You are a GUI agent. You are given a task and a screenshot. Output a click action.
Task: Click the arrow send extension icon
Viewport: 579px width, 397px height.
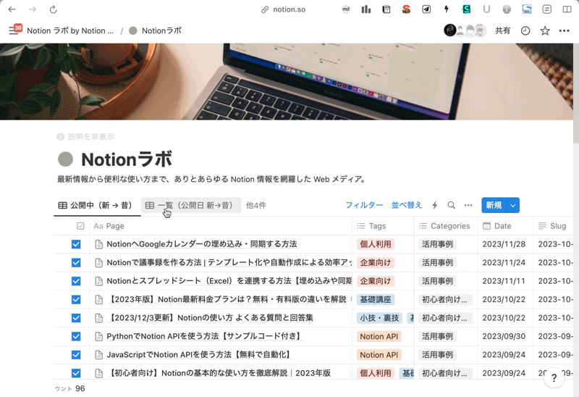426,9
